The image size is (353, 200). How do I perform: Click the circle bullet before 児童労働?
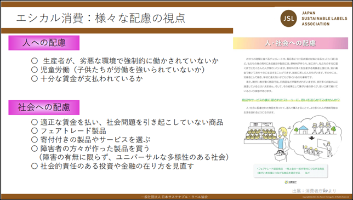[34, 70]
